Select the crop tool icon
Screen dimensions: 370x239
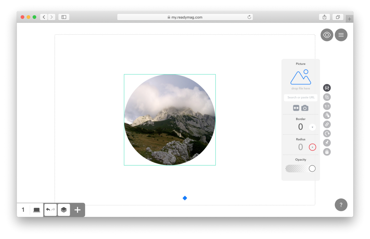[327, 97]
